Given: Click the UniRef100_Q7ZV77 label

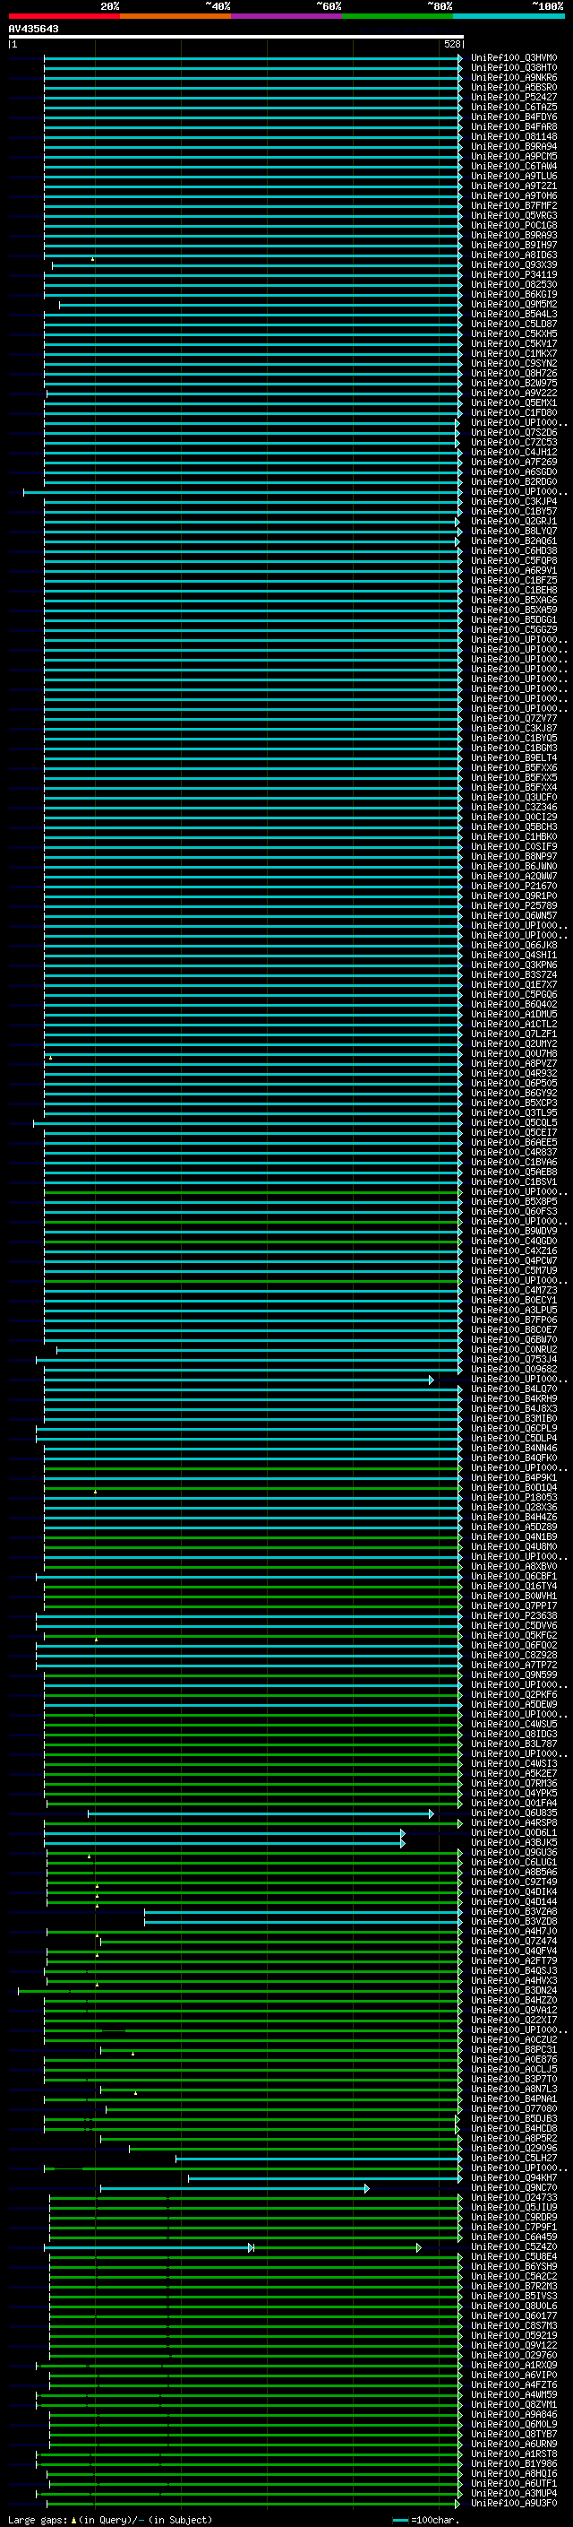Looking at the screenshot, I should (x=514, y=718).
